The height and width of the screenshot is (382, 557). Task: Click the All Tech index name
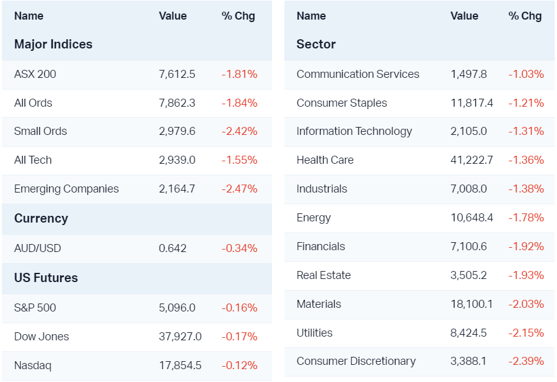(x=33, y=160)
